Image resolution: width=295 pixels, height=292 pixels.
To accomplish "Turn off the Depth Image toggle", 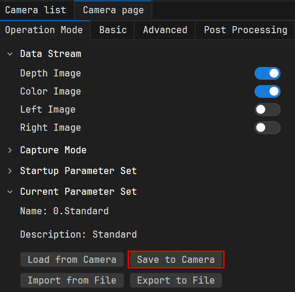I will pyautogui.click(x=267, y=73).
